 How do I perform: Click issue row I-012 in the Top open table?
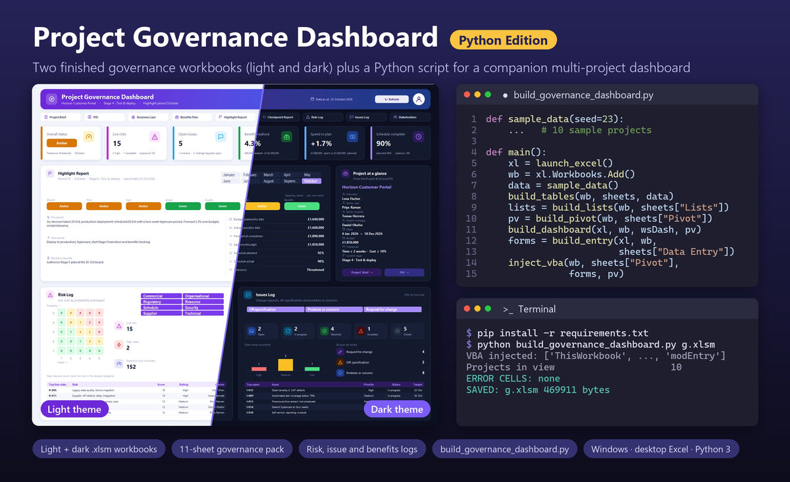click(x=334, y=390)
